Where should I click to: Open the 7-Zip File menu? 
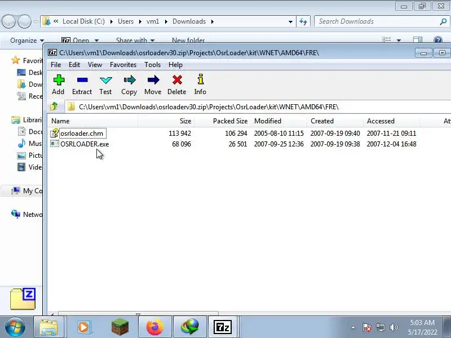tap(56, 65)
